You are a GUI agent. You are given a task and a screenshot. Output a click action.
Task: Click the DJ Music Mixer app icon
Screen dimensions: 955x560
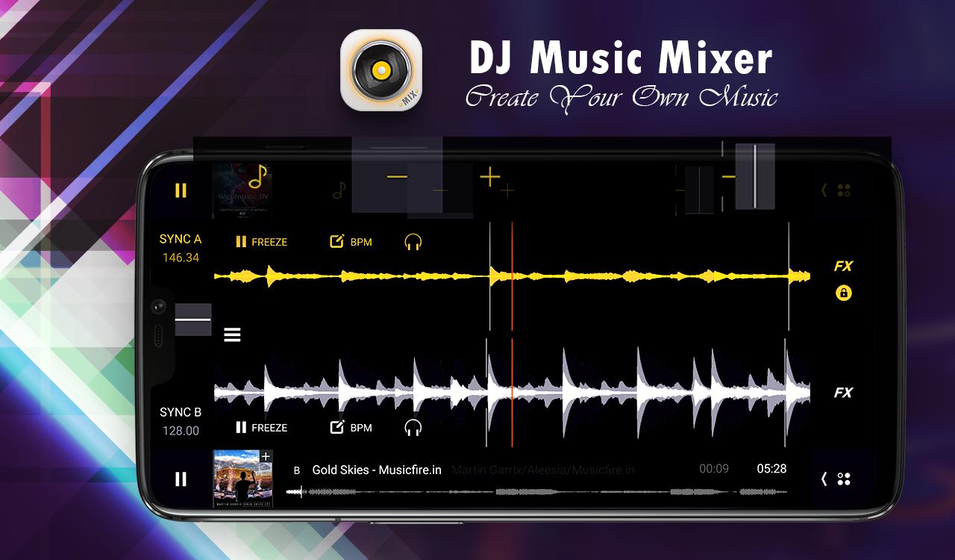[x=381, y=70]
